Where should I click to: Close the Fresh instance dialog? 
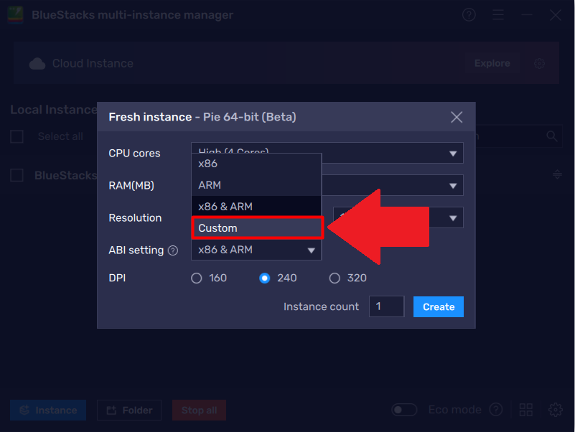(456, 118)
